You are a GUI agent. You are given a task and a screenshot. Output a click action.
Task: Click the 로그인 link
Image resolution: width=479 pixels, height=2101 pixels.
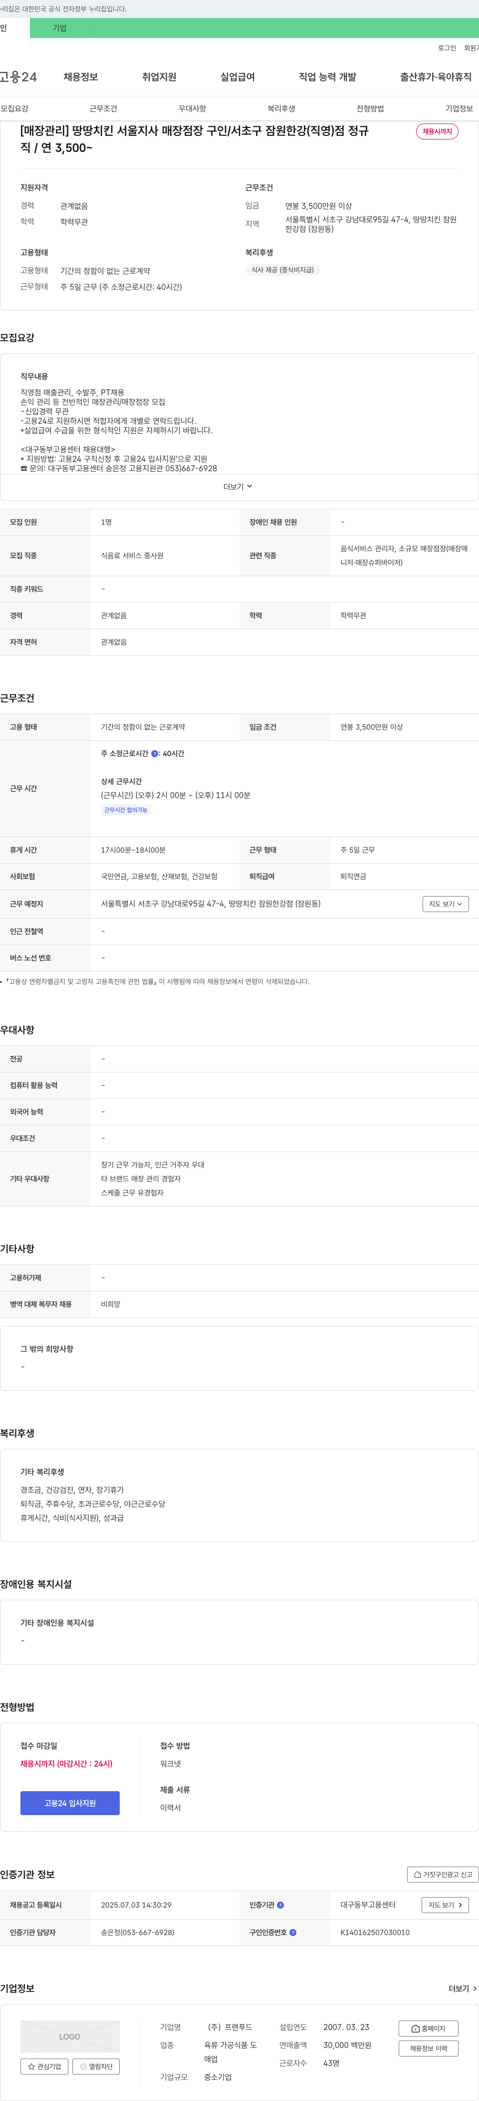(x=447, y=48)
